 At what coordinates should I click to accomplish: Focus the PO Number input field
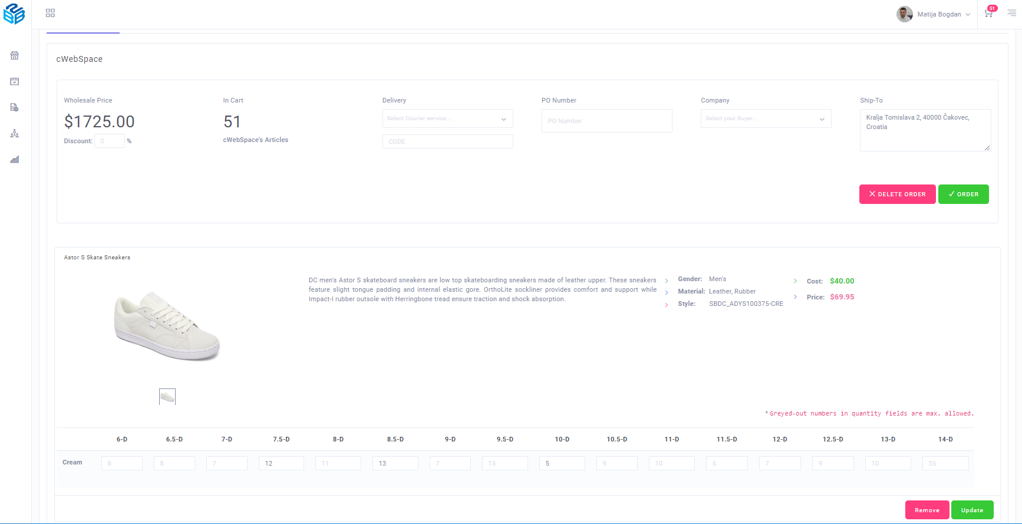[606, 121]
